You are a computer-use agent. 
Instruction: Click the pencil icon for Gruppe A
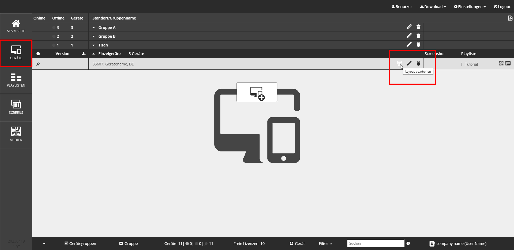pos(409,27)
